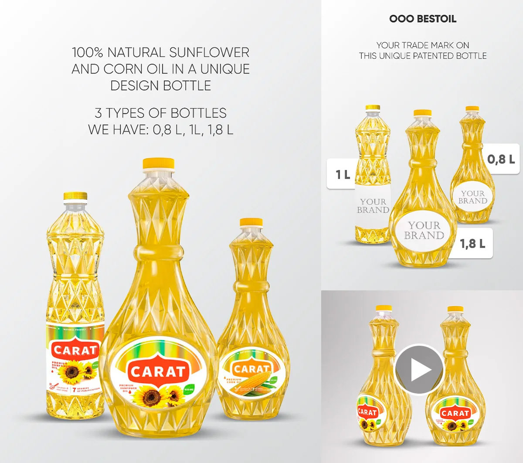Choose the 1,8 L size label
523x463 pixels.
point(473,243)
